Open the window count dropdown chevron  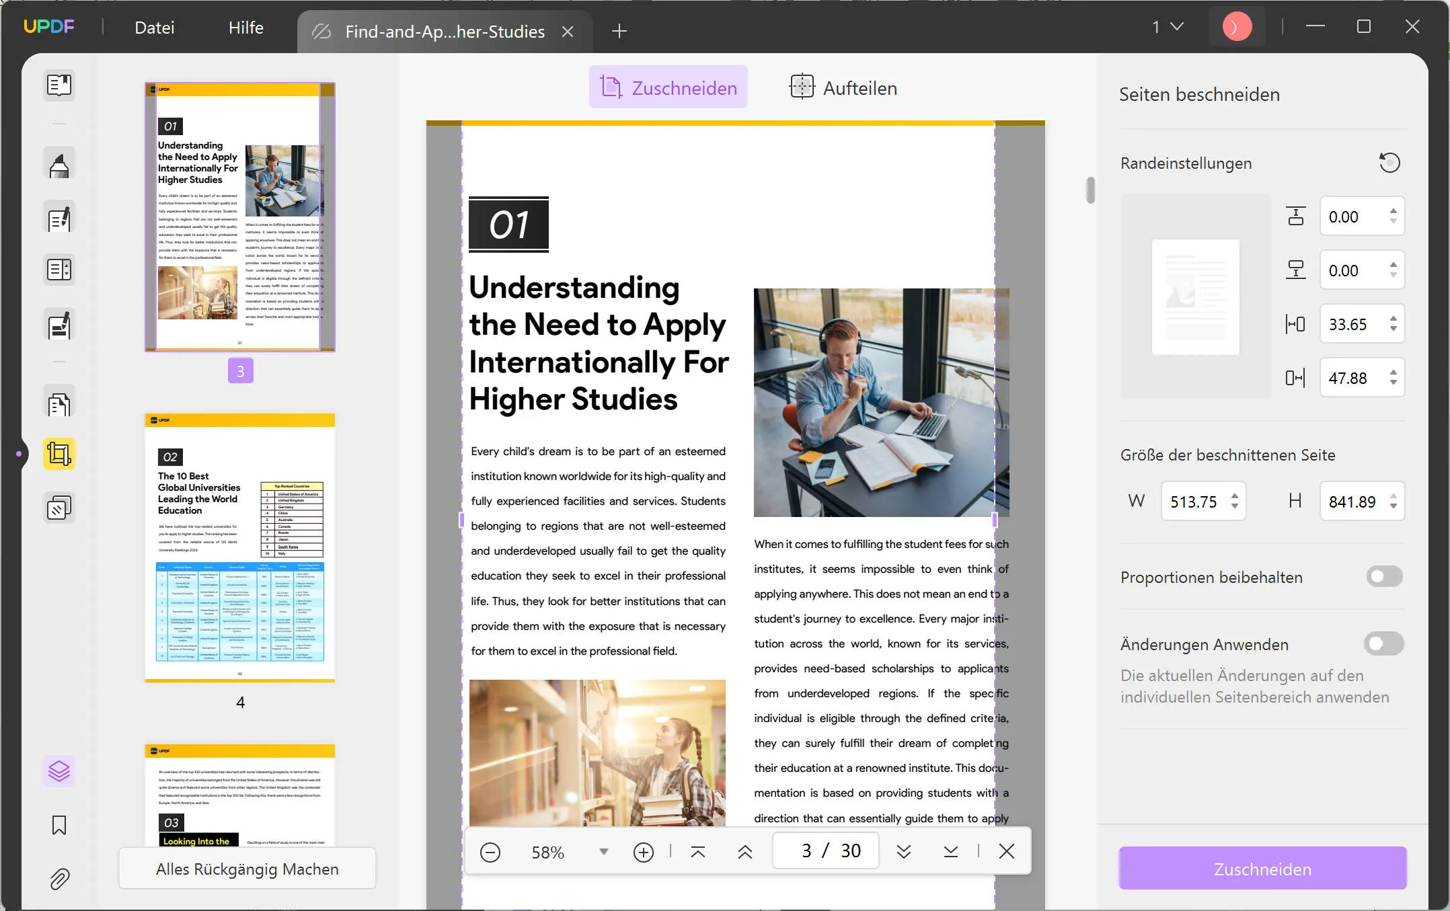[x=1177, y=27]
